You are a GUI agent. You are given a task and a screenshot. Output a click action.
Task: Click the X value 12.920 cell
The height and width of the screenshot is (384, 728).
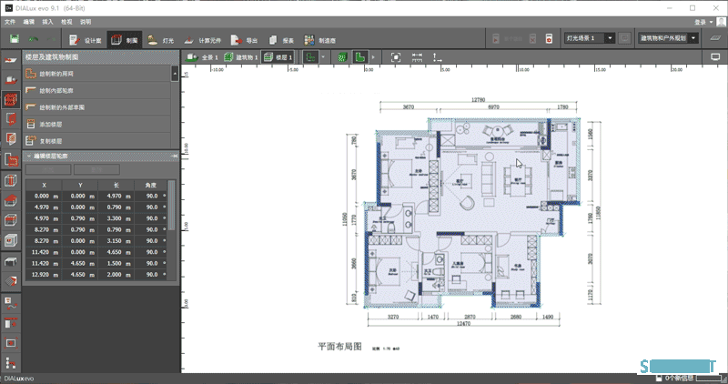[x=44, y=275]
